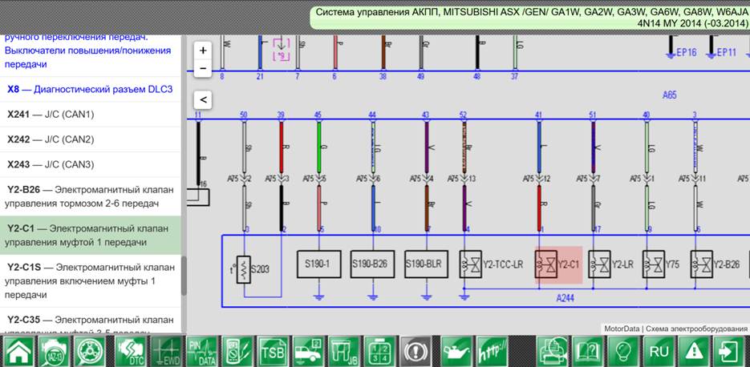
Task: Click the component list vertical scrollbar
Action: point(184,276)
